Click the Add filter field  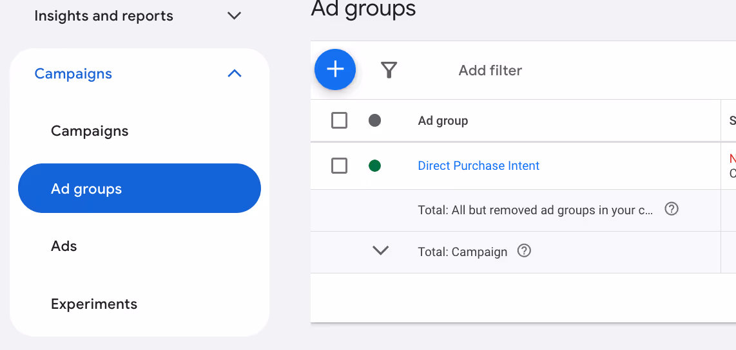click(x=490, y=70)
